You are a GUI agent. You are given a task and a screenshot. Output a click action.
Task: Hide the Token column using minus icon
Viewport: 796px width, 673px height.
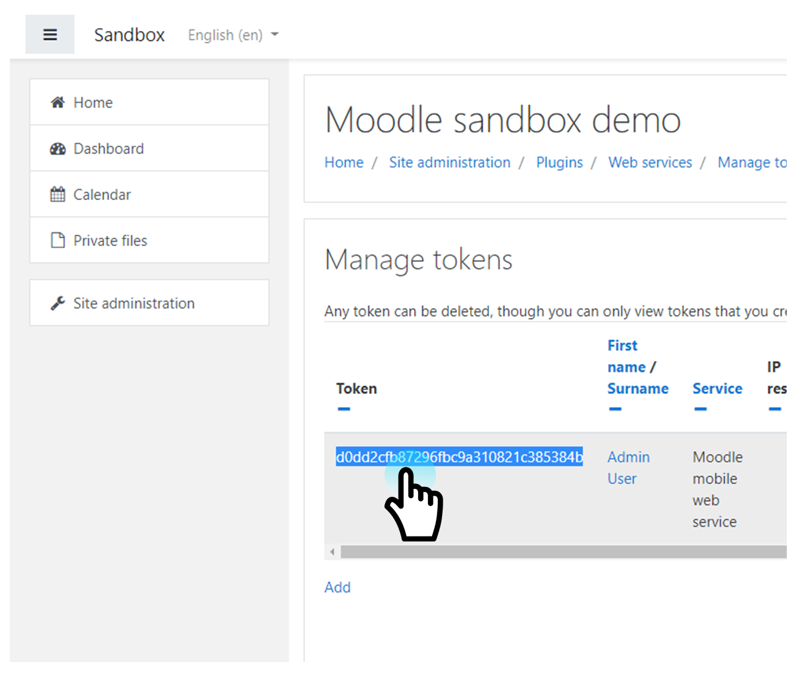344,409
